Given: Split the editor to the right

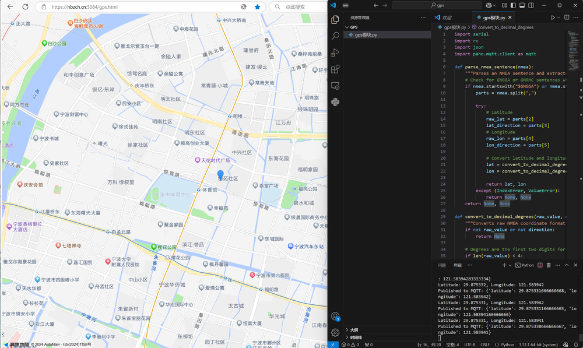Looking at the screenshot, I should click(x=567, y=17).
